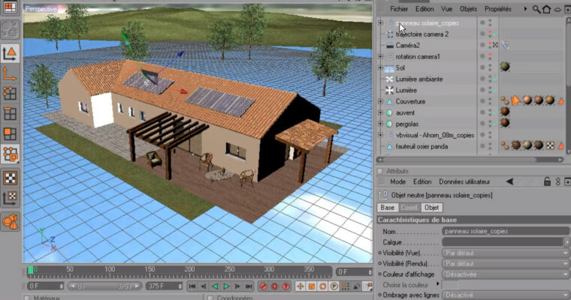Screen dimensions: 571x300
Task: Step forward one frame
Action: pos(237,286)
